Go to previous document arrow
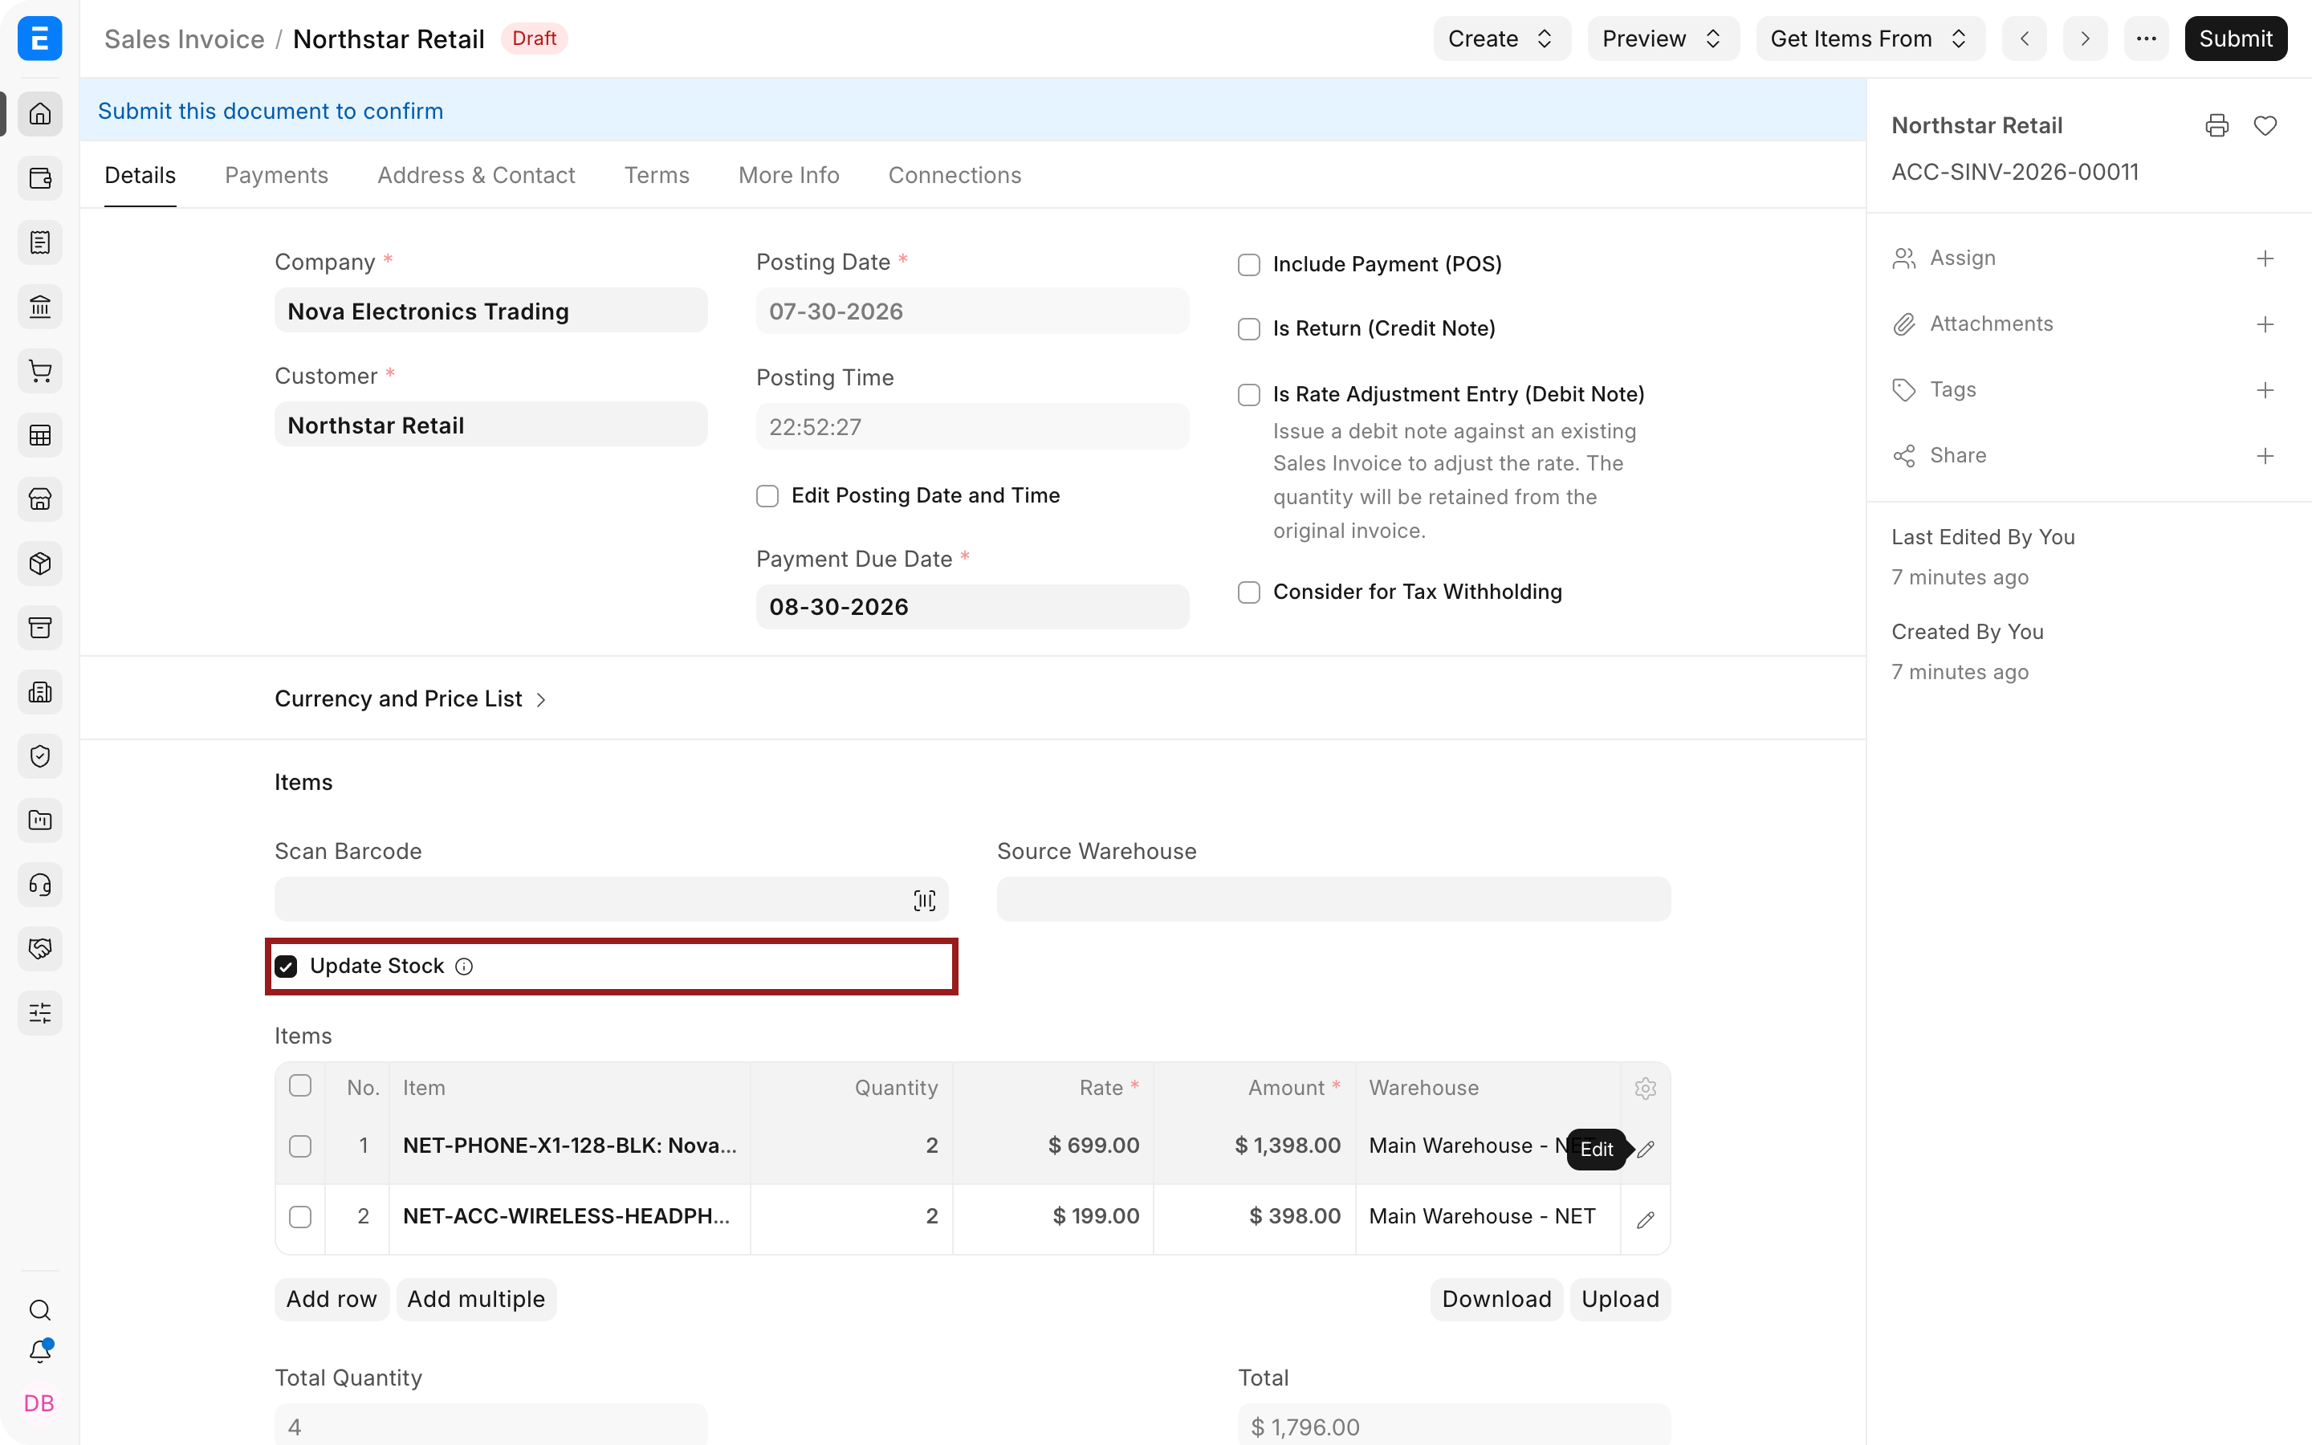Screen dimensions: 2312x1445 (x=2025, y=39)
